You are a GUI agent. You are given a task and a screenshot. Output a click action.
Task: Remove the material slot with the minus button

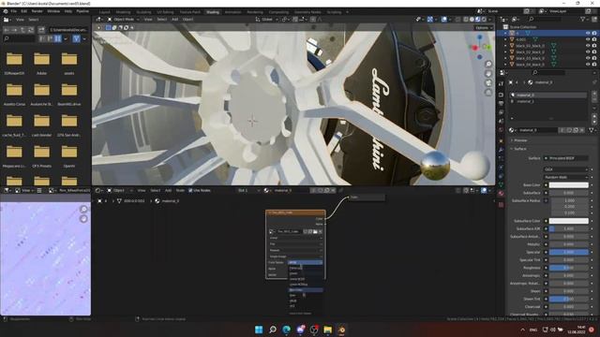click(594, 99)
